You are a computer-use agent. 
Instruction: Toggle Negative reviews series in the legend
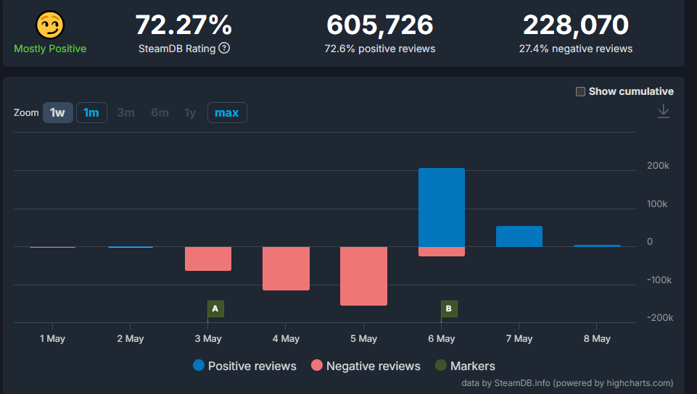point(373,366)
